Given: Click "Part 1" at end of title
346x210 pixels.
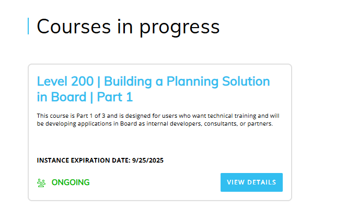Looking at the screenshot, I should pyautogui.click(x=115, y=97).
